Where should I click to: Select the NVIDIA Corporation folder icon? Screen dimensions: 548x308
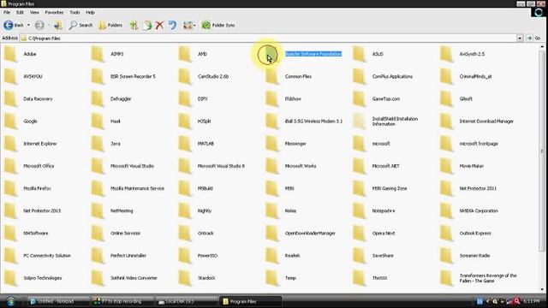tap(447, 210)
